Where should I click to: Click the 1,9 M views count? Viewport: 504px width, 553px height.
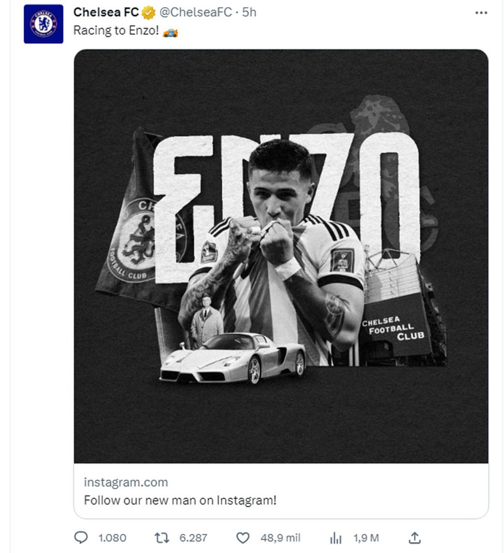(366, 538)
